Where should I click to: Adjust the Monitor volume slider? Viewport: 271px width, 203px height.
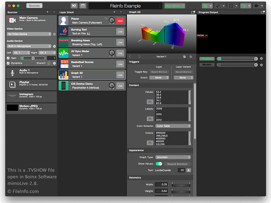pos(237,65)
